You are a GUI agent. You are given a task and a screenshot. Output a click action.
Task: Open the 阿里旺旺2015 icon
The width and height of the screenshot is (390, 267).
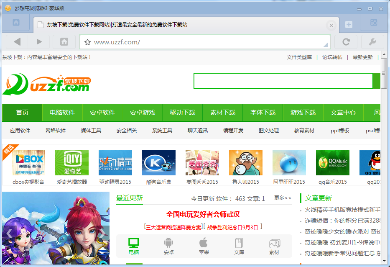point(289,163)
